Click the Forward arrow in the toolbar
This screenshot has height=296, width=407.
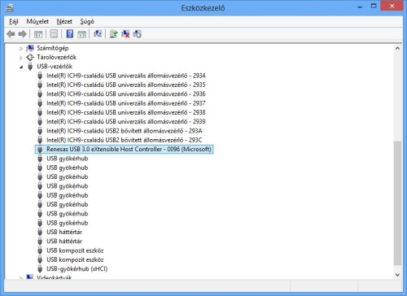coord(22,34)
